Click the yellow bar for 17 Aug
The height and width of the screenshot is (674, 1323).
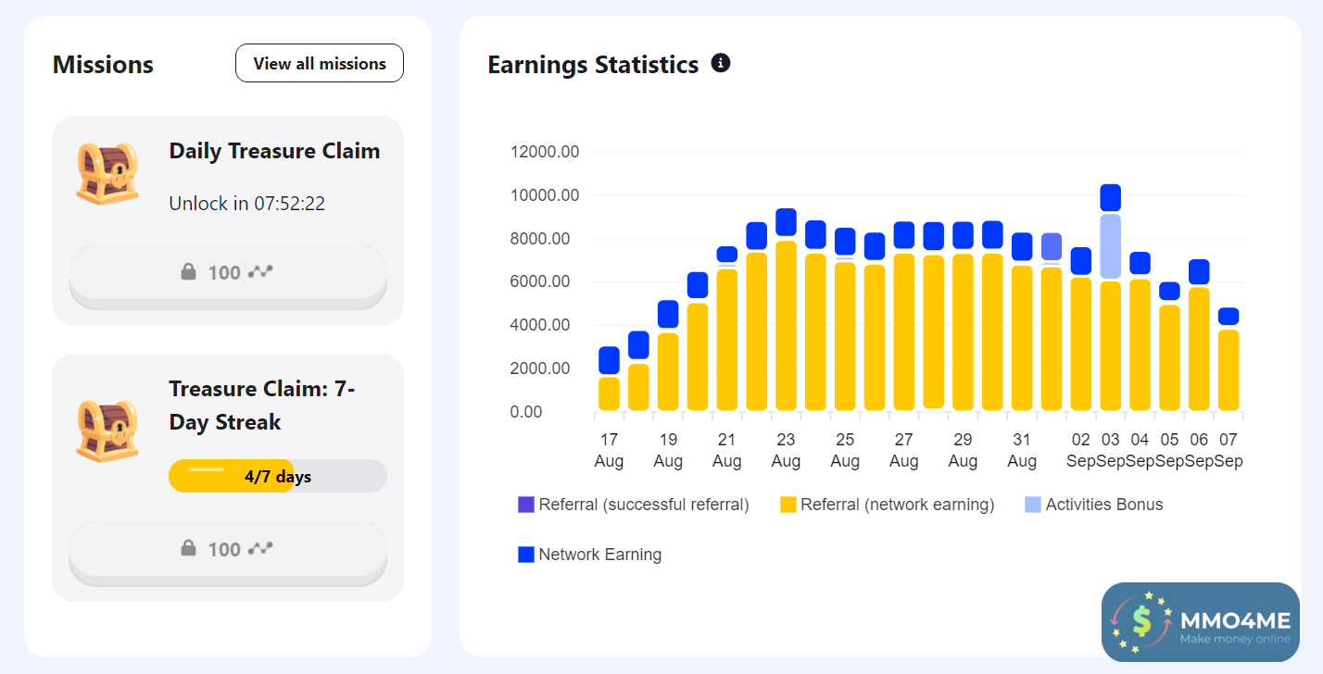pyautogui.click(x=609, y=393)
